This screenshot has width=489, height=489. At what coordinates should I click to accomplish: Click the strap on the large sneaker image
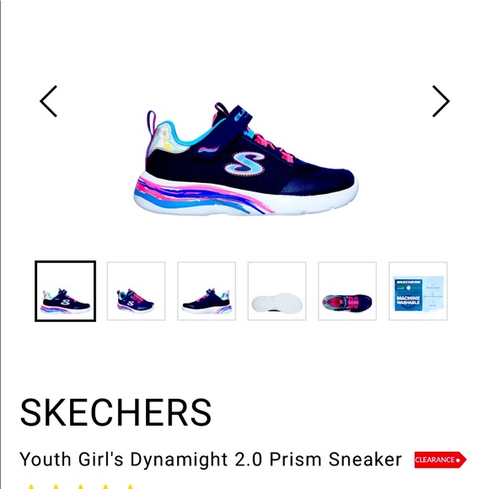222,134
